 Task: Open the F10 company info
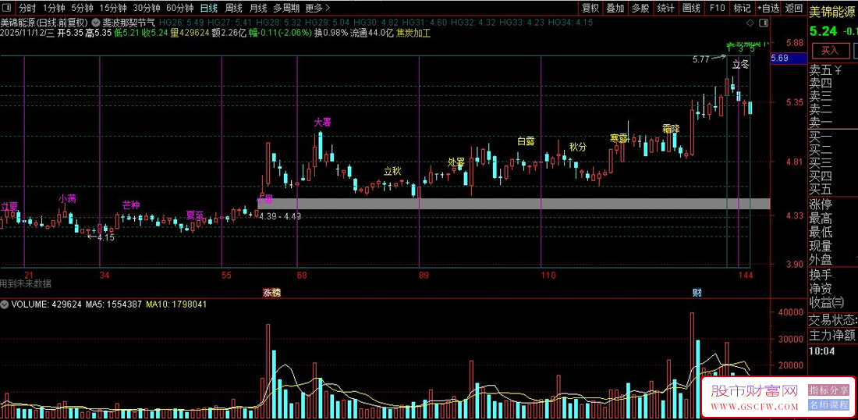717,9
